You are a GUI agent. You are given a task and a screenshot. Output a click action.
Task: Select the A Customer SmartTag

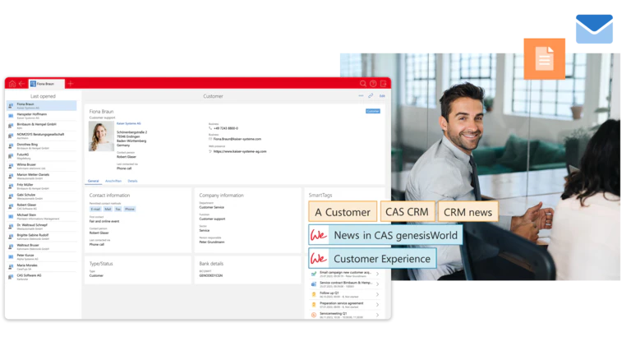[343, 212]
